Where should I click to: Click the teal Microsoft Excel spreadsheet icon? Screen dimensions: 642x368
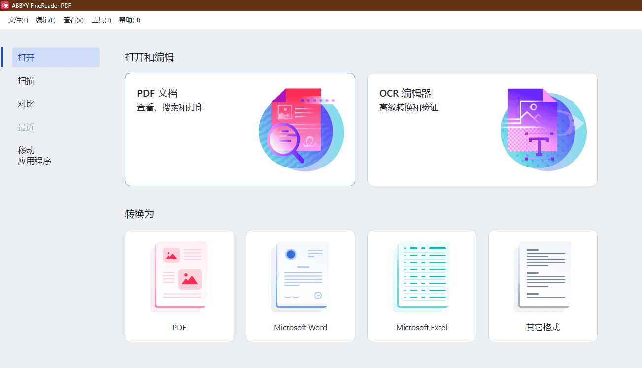[x=421, y=277]
